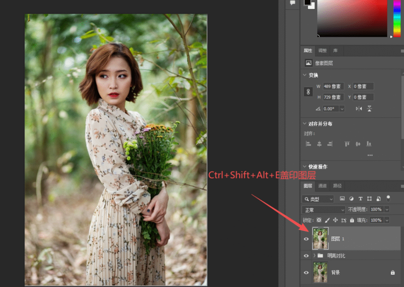Switch to the 调整 tab

322,51
